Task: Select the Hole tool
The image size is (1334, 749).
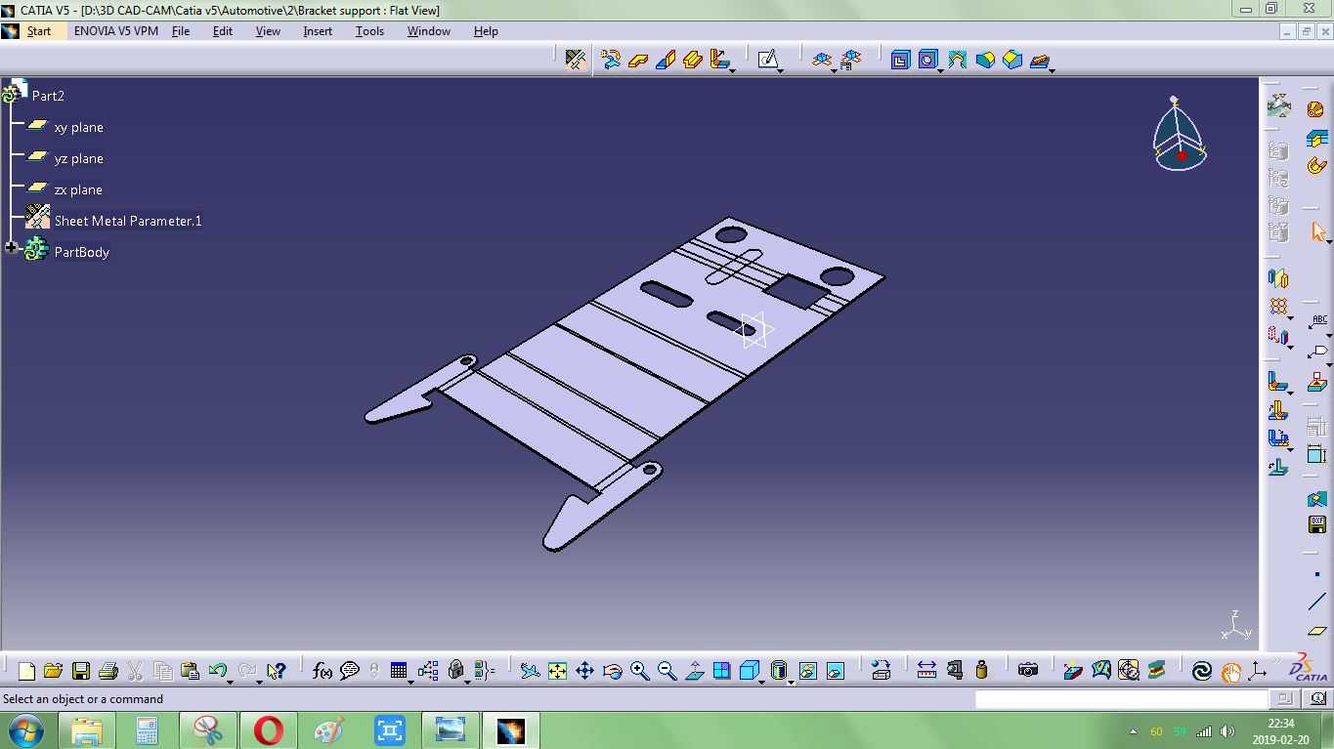Action: click(927, 60)
